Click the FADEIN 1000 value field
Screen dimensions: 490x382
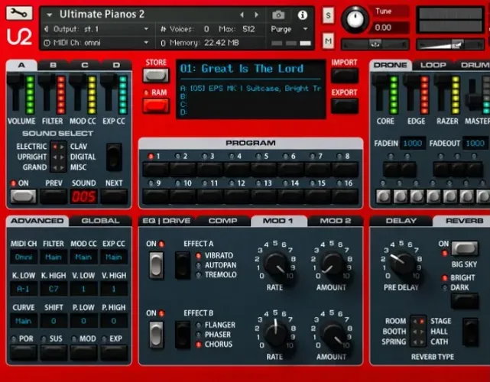[x=413, y=144]
